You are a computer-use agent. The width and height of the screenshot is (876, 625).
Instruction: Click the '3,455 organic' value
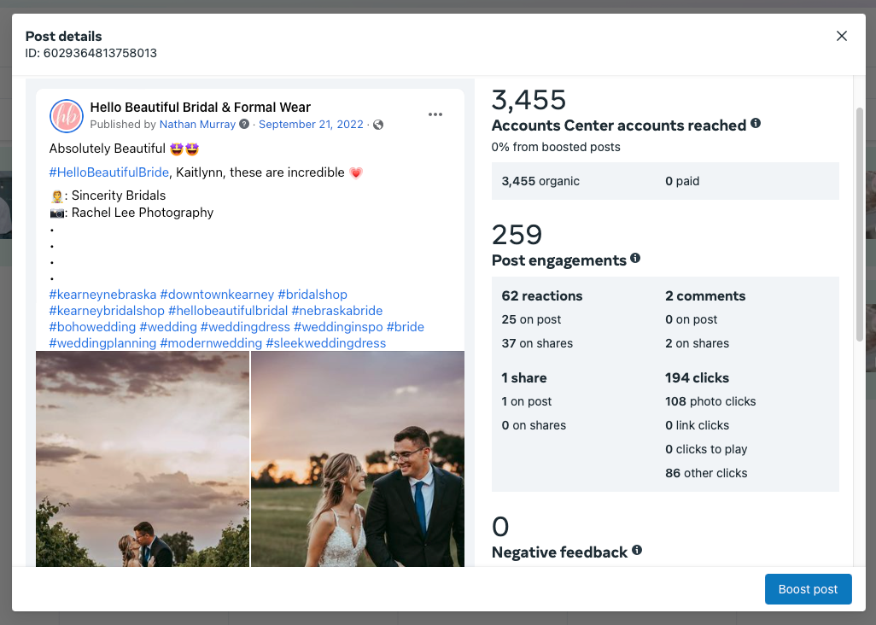pos(540,181)
